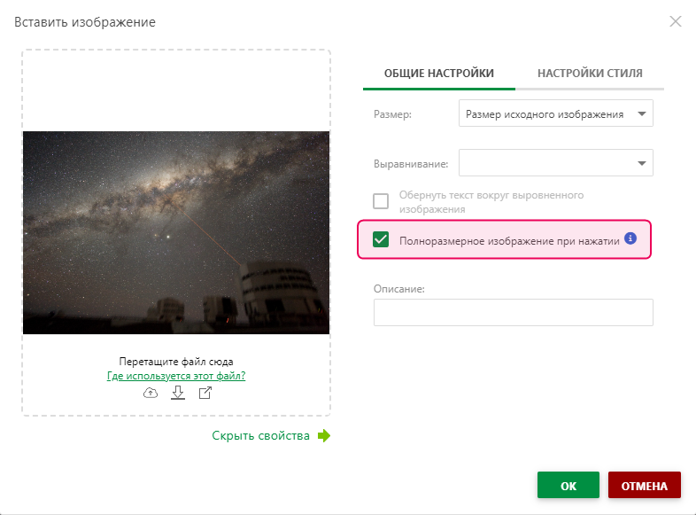Click the download file arrow icon
Screen dimensions: 696x515
click(177, 393)
